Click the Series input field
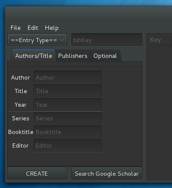 point(68,118)
